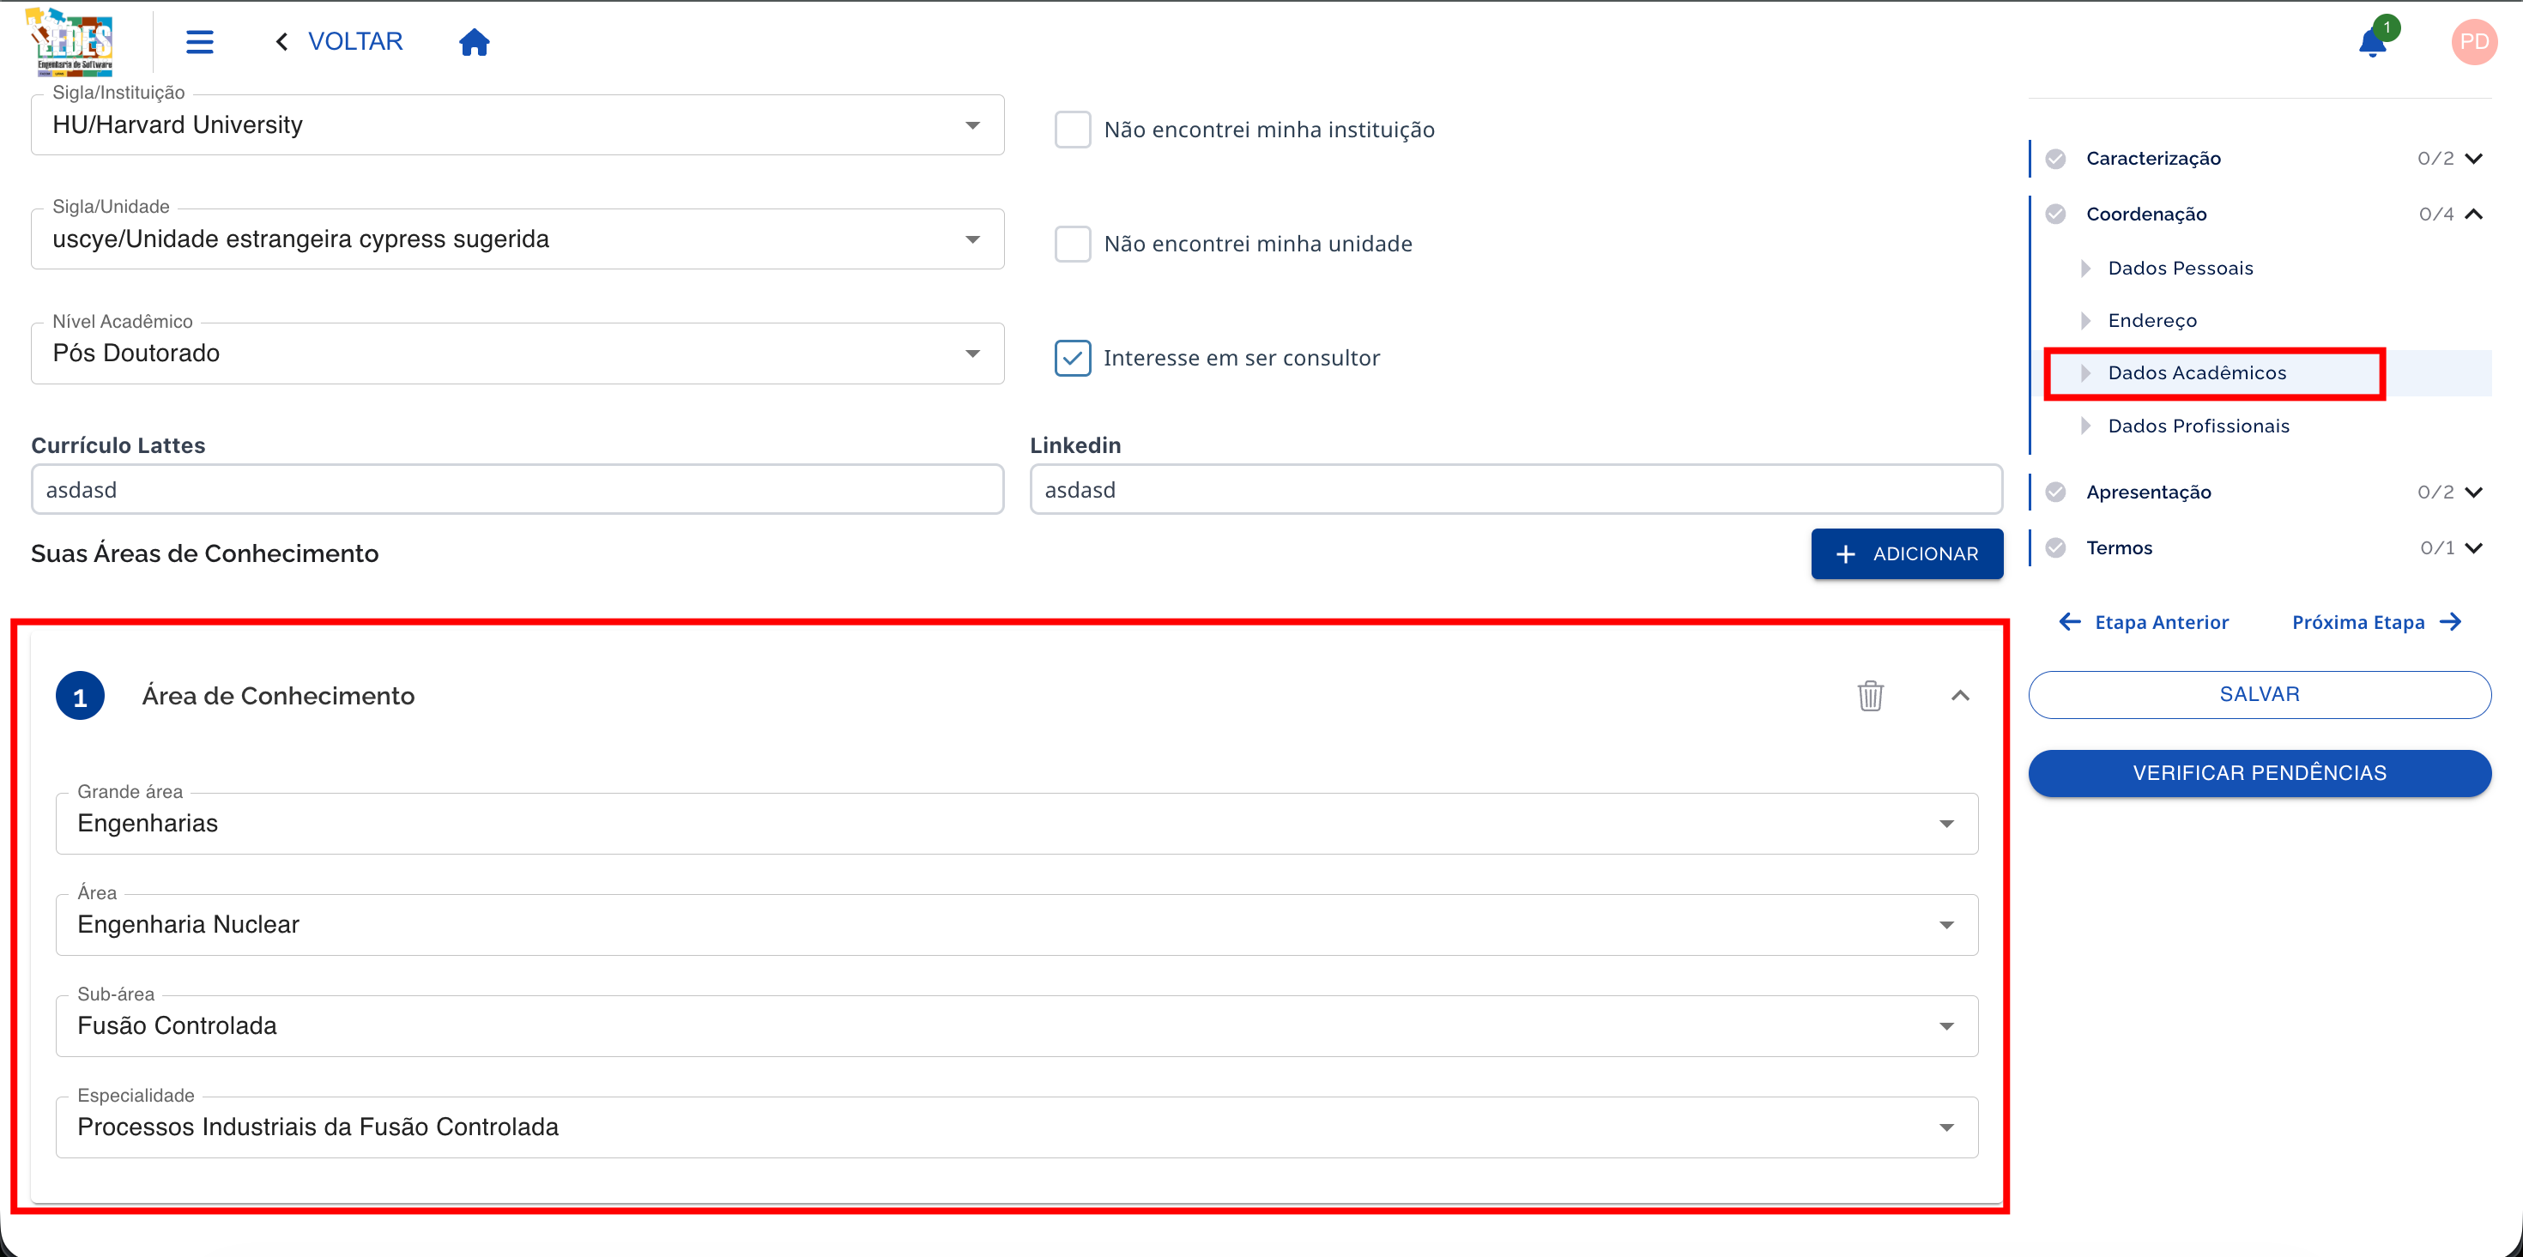Image resolution: width=2523 pixels, height=1257 pixels.
Task: Open the notifications bell
Action: [2372, 43]
